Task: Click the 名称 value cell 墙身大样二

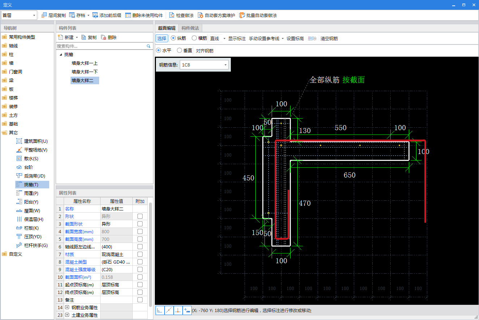Action: (116, 209)
